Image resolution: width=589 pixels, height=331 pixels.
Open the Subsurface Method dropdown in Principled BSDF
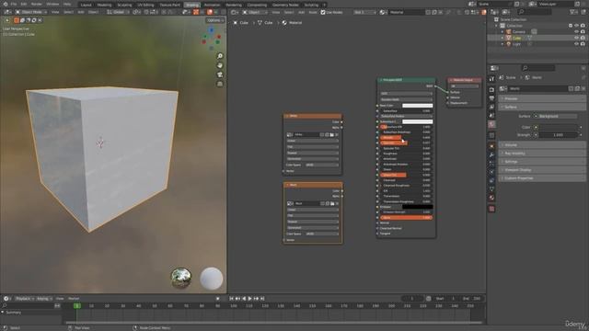coord(406,99)
